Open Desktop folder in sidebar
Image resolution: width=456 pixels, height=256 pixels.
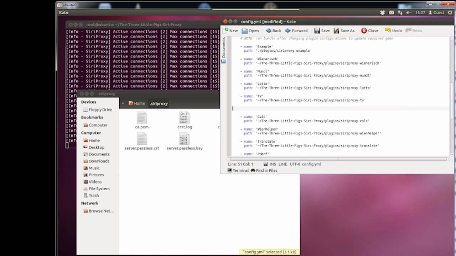(x=94, y=147)
